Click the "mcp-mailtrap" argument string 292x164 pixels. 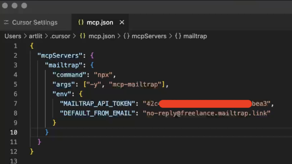pos(137,84)
